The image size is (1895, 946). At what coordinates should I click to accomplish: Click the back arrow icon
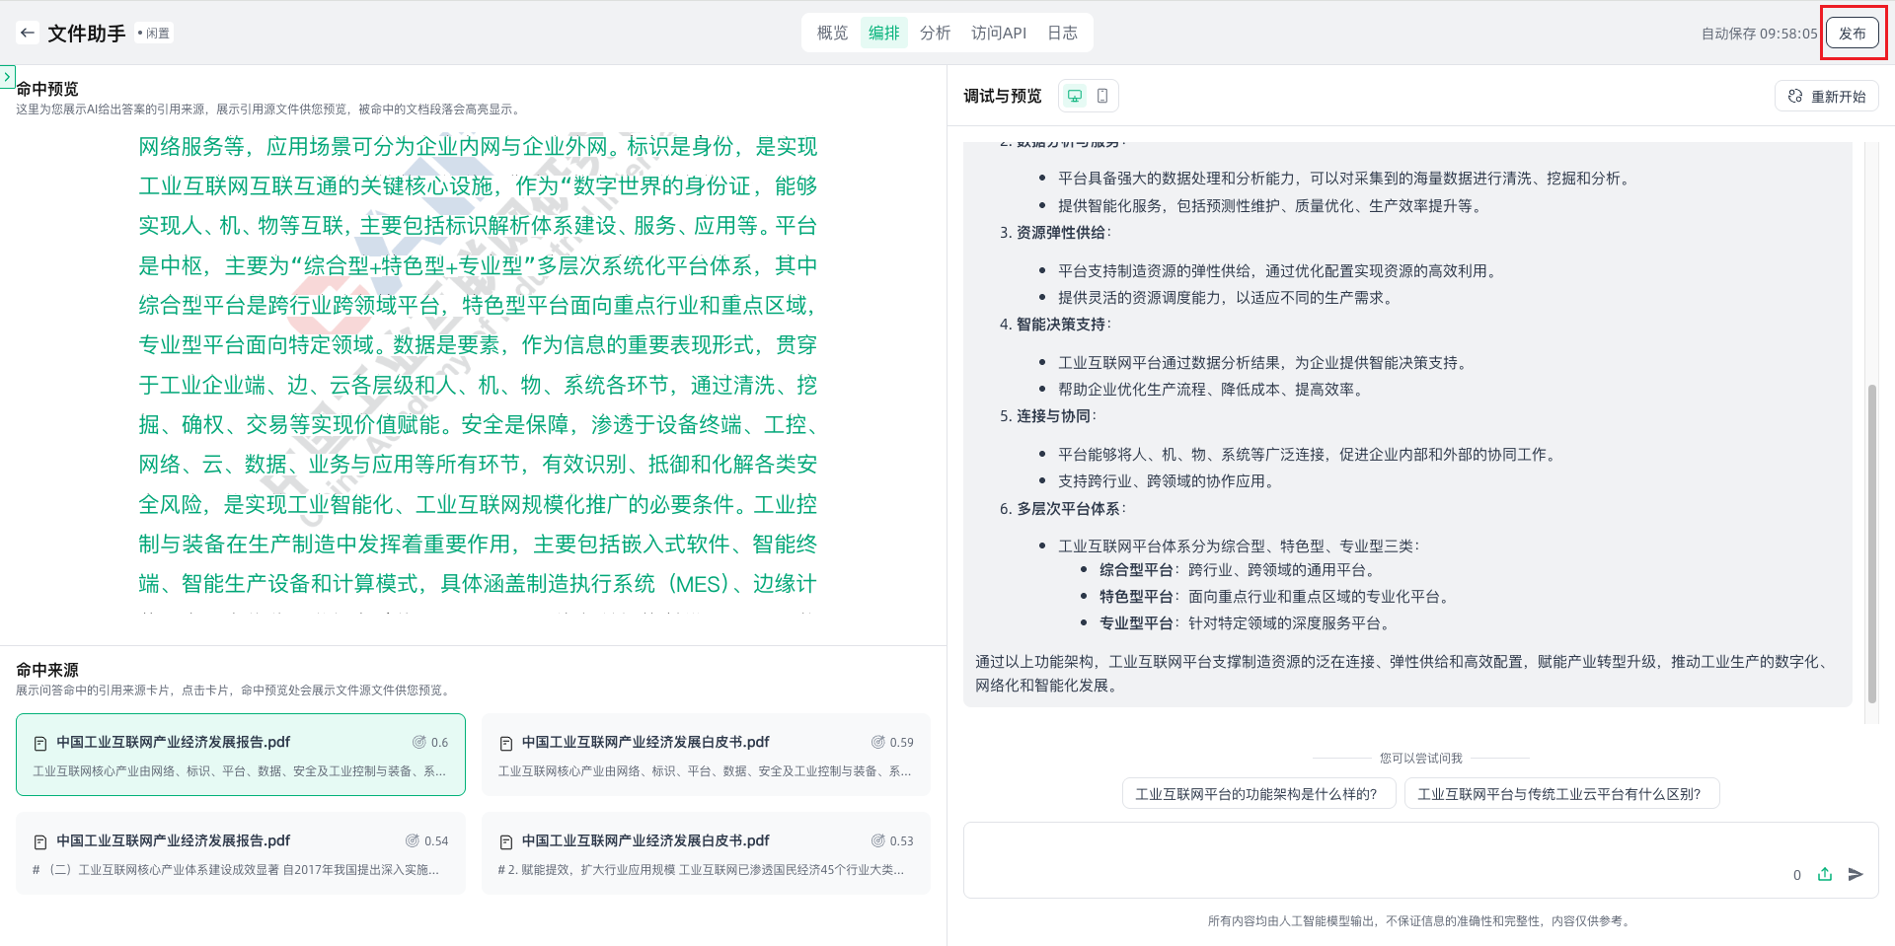coord(28,33)
